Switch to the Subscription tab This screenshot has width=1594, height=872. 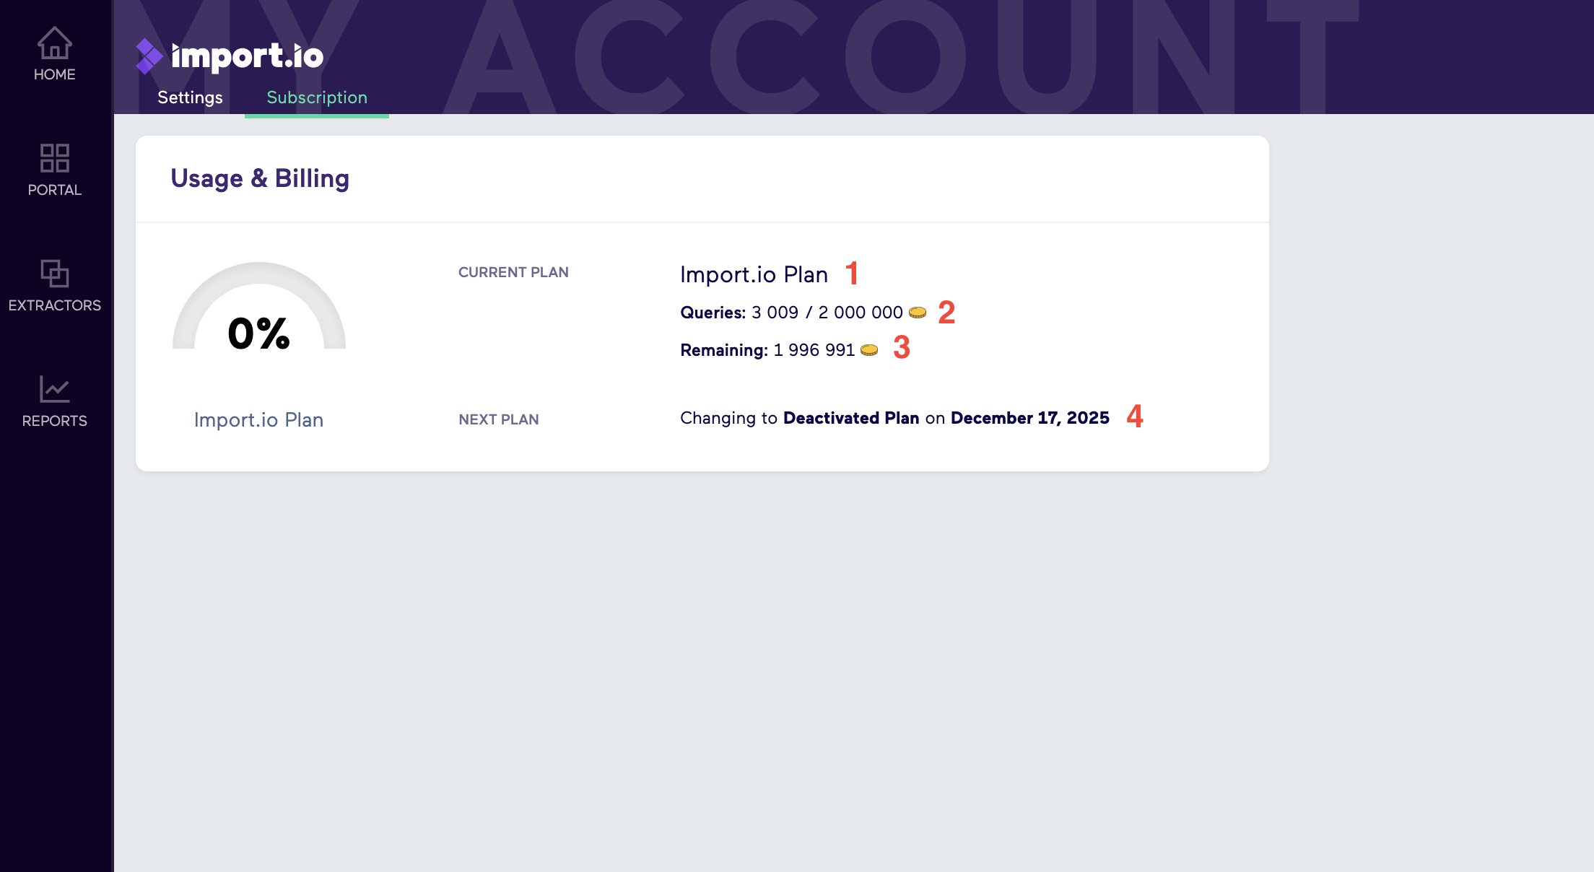(317, 97)
